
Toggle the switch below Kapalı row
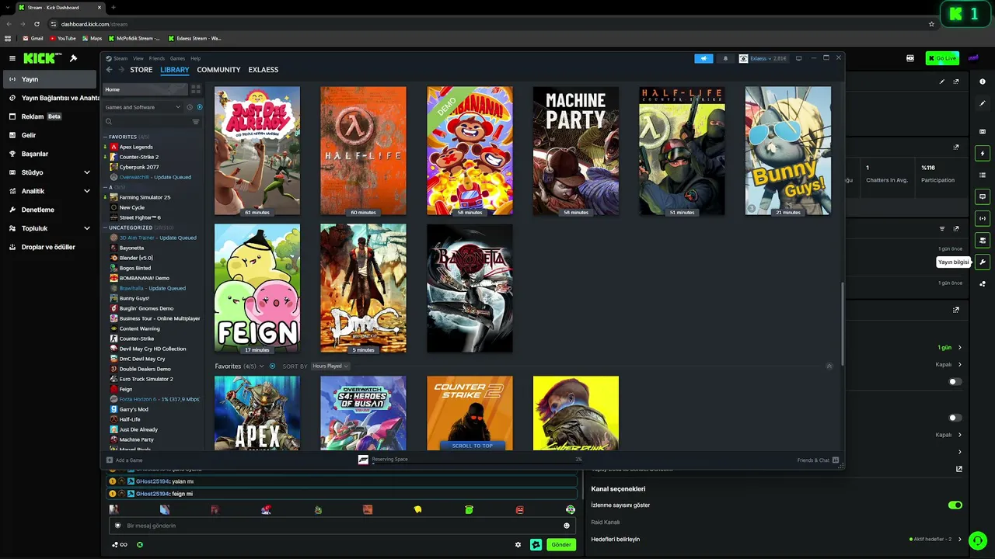coord(955,382)
